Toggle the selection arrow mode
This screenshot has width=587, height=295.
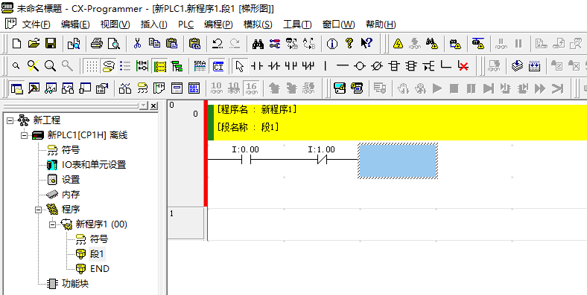coord(240,66)
